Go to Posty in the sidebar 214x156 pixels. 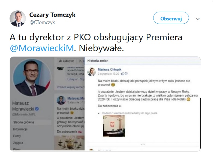click(x=17, y=136)
